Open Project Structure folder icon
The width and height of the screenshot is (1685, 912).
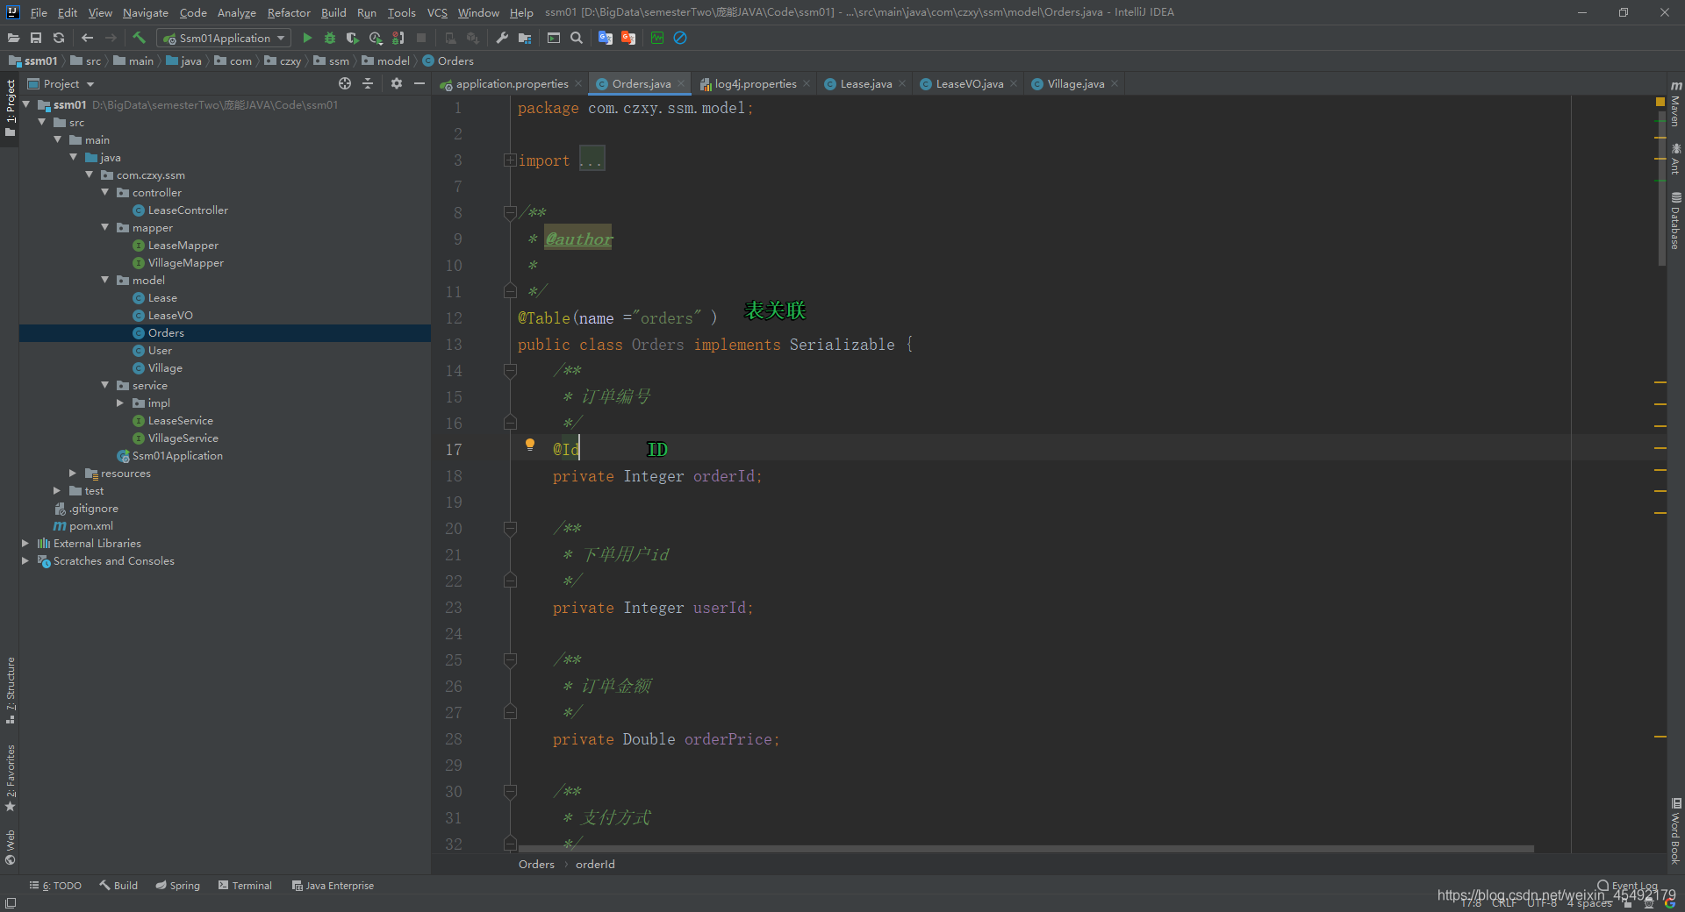coord(525,38)
